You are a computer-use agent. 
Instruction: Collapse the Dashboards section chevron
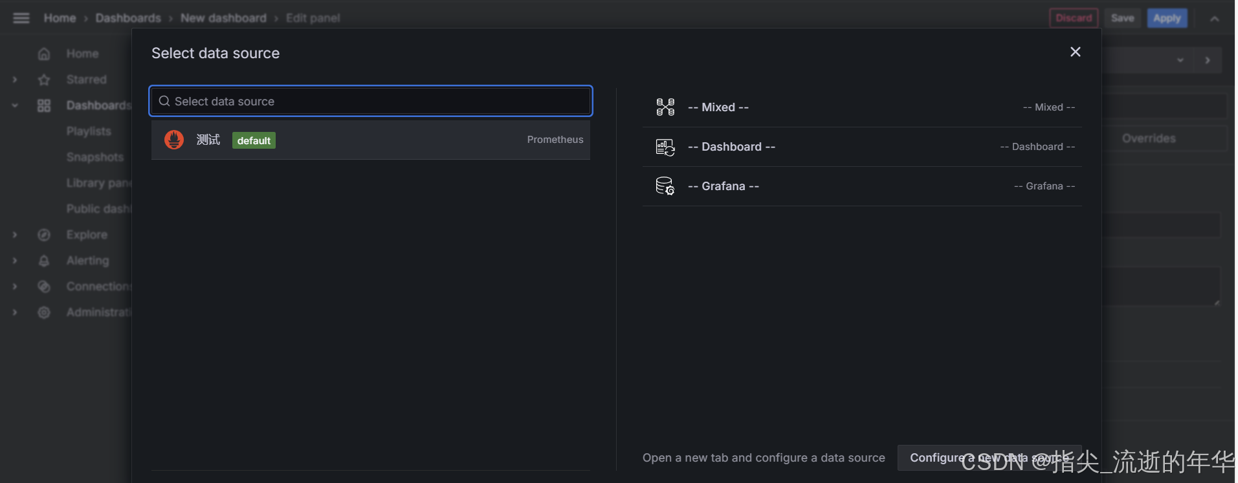point(15,105)
